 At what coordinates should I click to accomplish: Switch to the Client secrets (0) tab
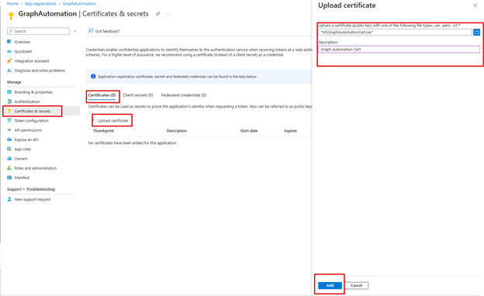click(137, 95)
